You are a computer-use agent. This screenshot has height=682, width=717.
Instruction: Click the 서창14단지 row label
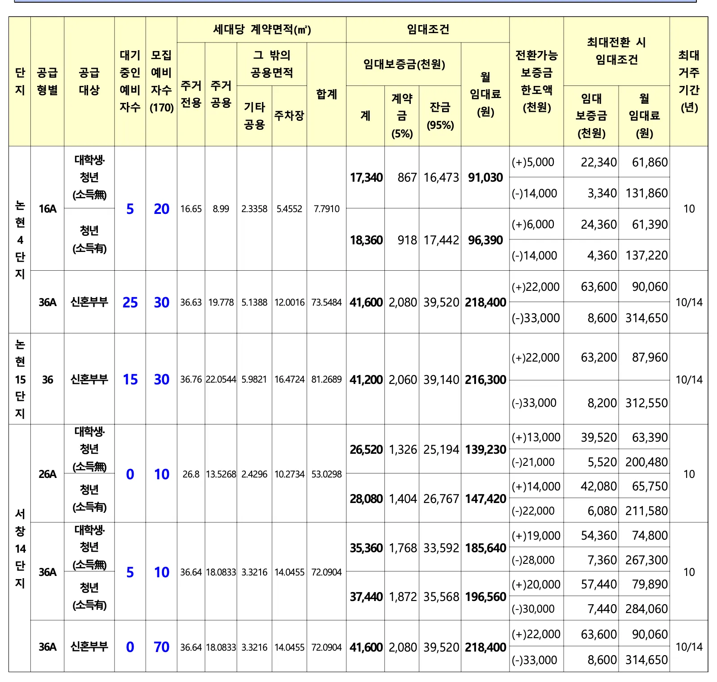click(20, 548)
